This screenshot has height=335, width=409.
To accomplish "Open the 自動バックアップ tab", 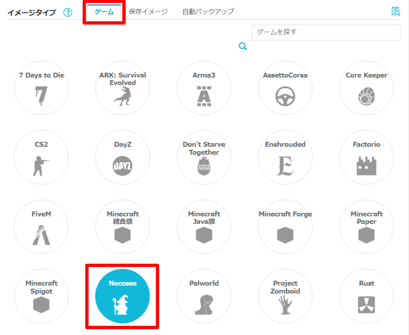I will coord(207,11).
